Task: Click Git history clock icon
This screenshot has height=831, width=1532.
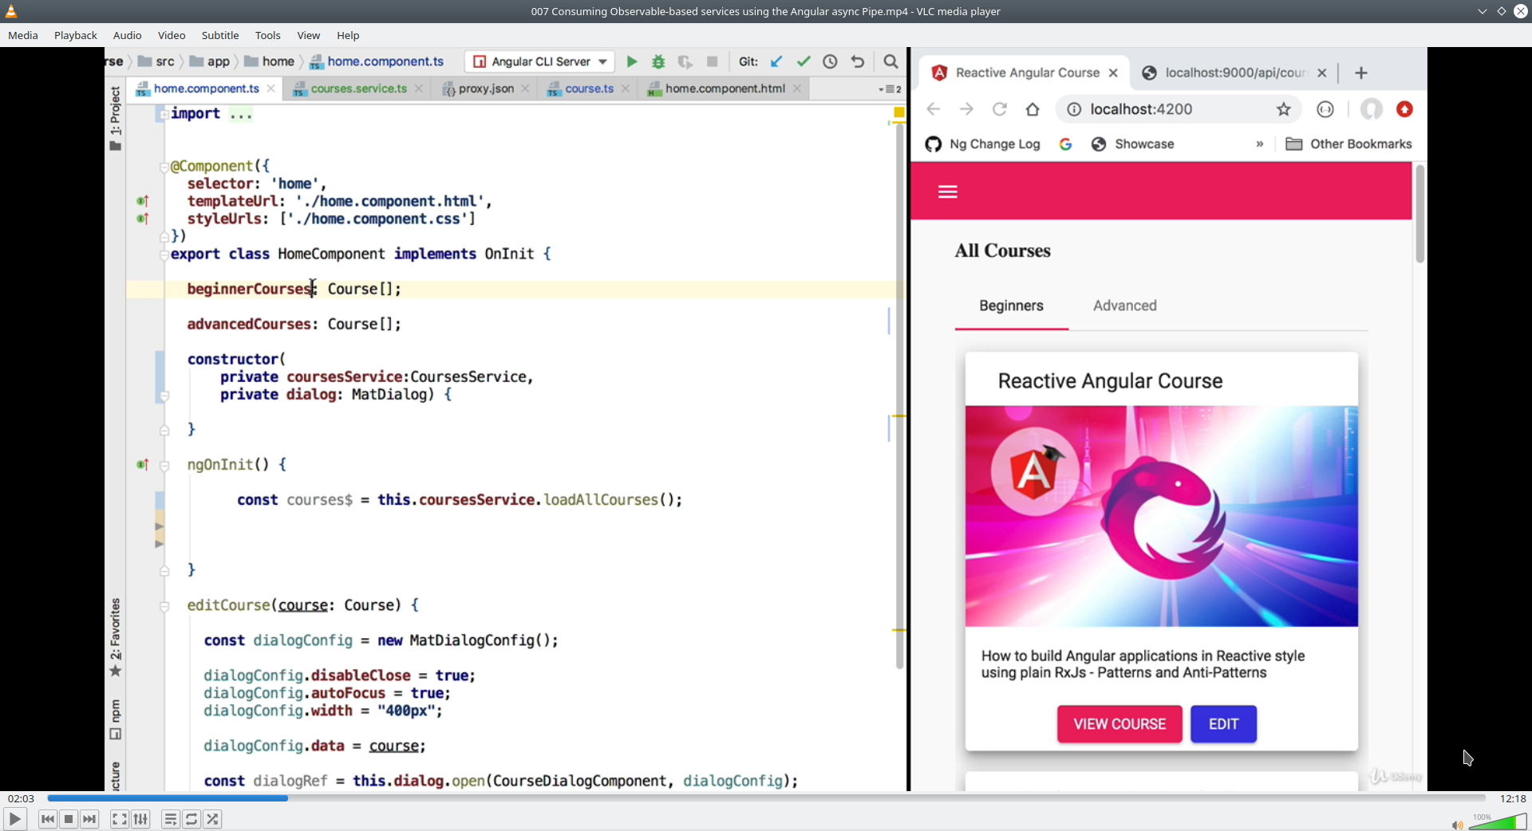Action: click(831, 61)
